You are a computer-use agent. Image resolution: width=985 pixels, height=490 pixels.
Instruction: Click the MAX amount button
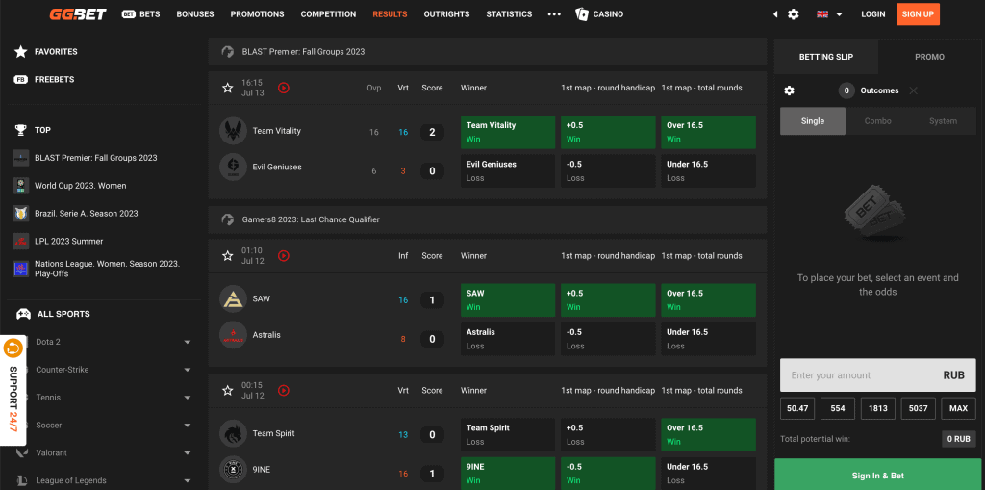tap(959, 408)
